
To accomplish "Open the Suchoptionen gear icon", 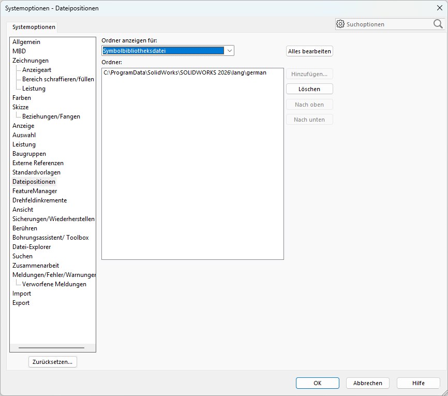I will 340,24.
